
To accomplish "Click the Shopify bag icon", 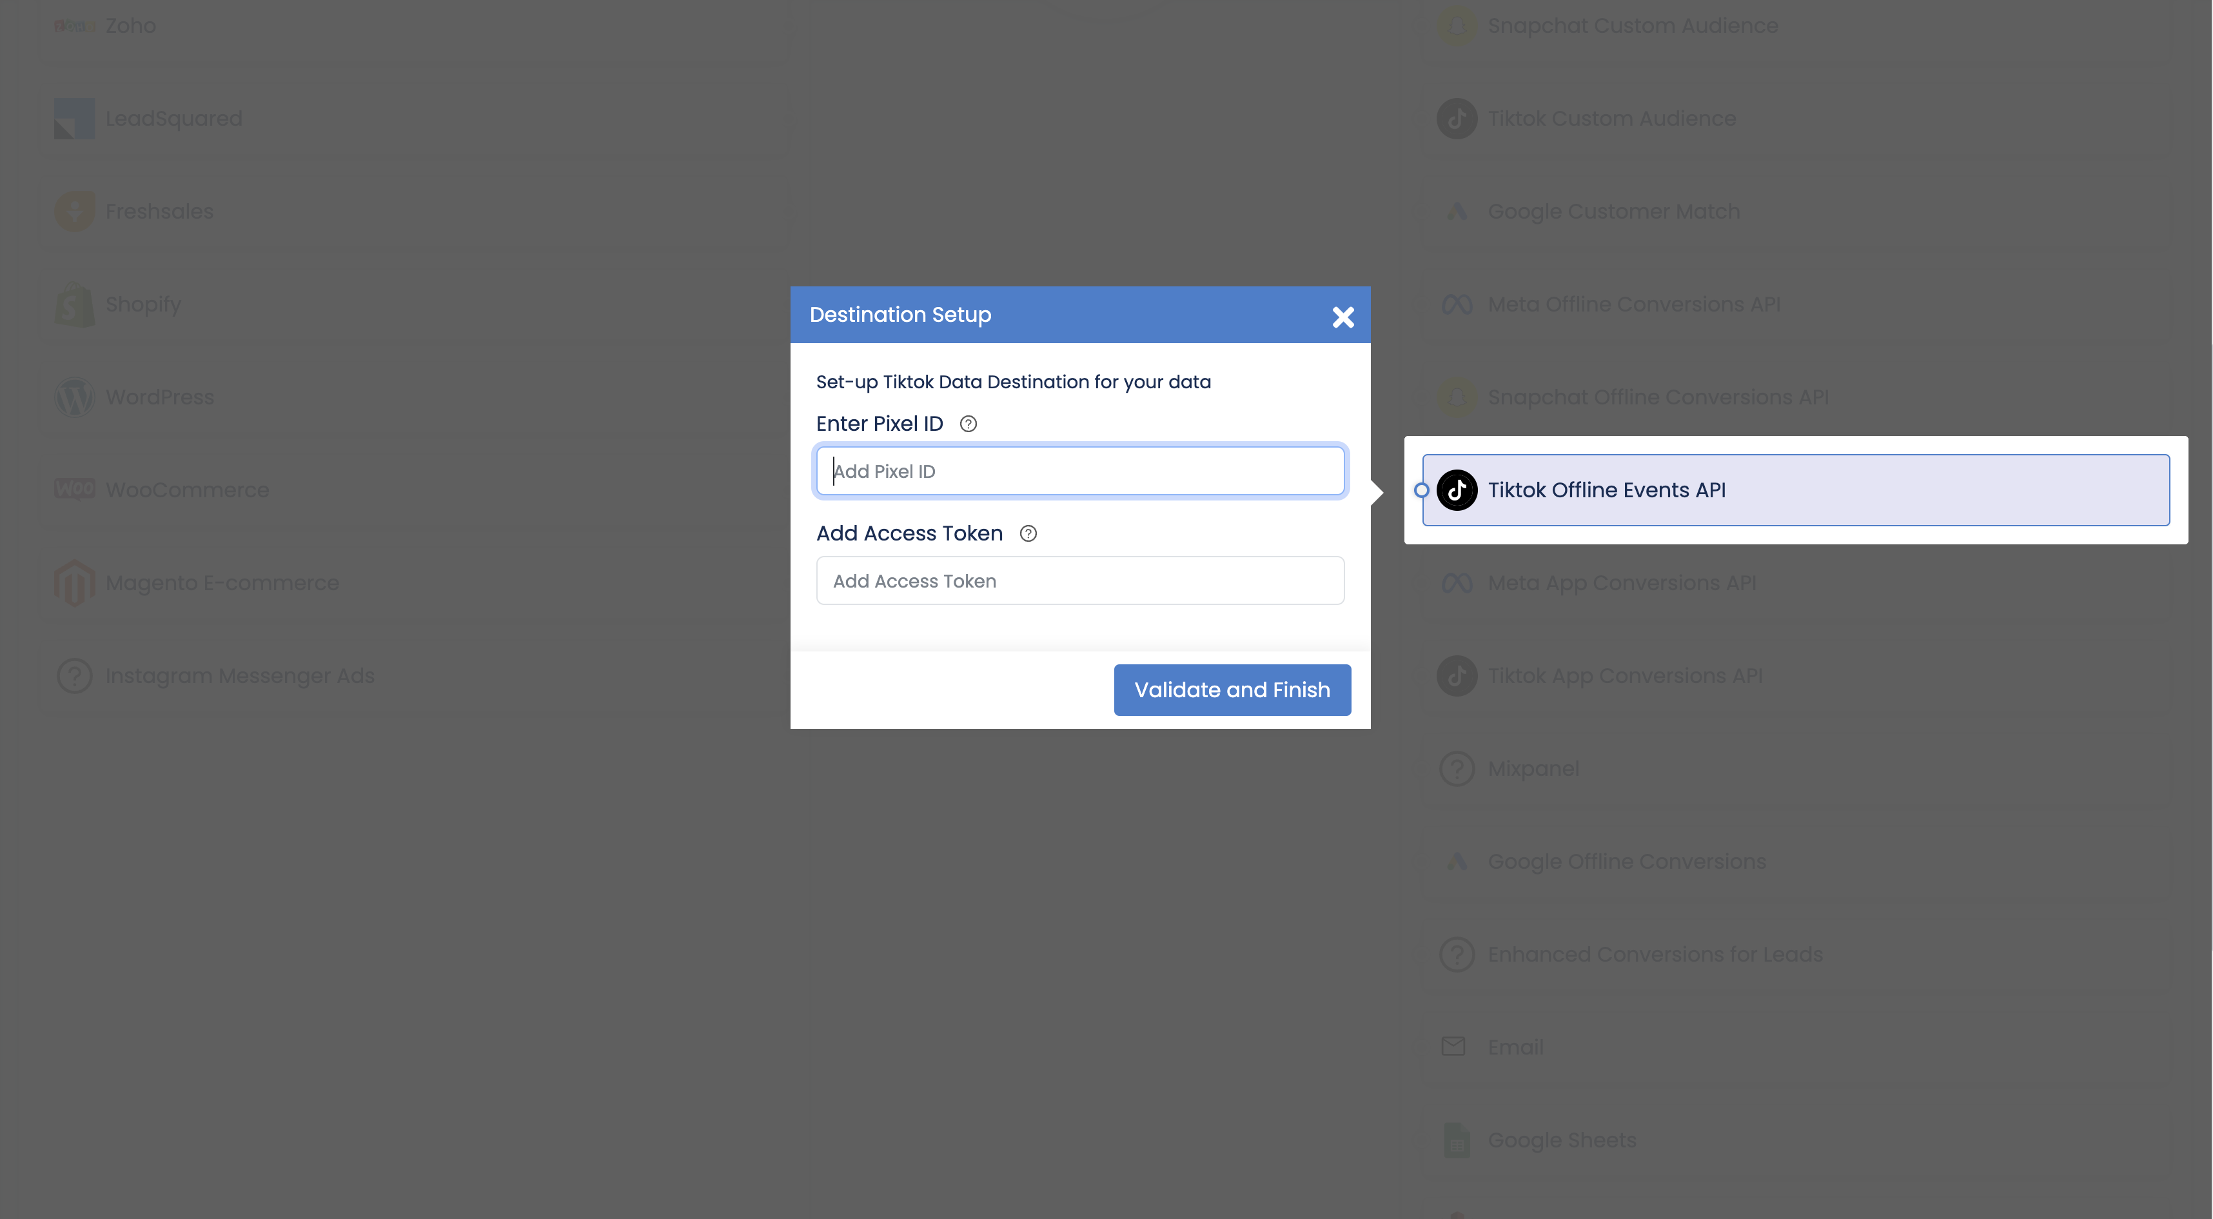I will (x=75, y=304).
